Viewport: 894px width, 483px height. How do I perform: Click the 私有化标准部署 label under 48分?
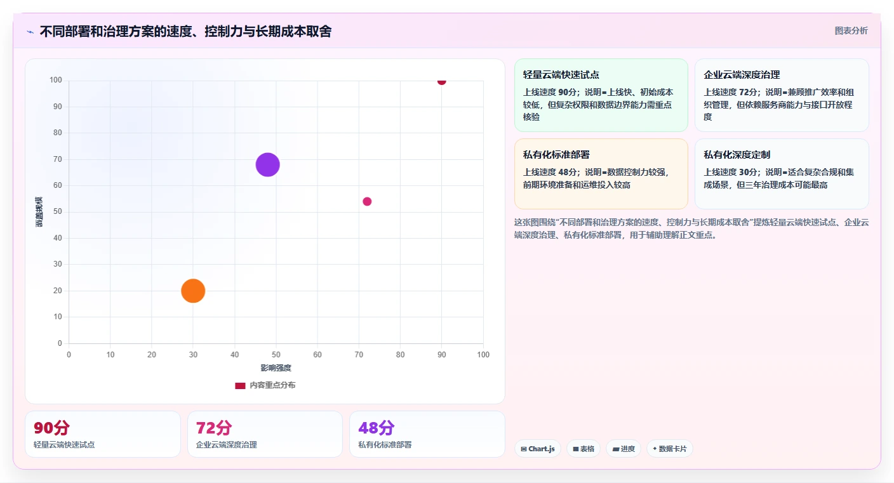(x=385, y=445)
